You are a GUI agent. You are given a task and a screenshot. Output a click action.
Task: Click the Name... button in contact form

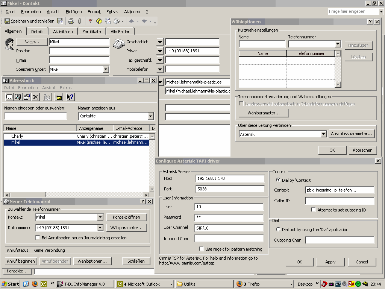(x=32, y=42)
